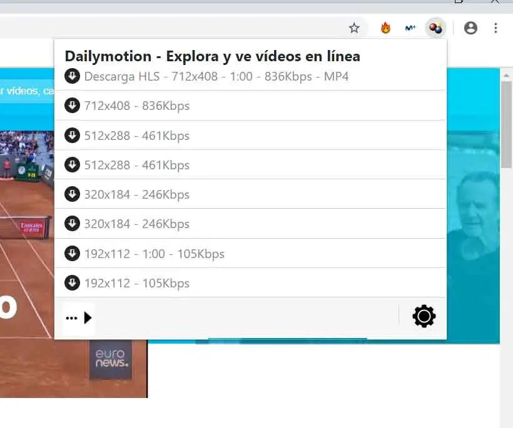Click the scrollbar up arrow
Screen dimensions: 513x428
[507, 76]
